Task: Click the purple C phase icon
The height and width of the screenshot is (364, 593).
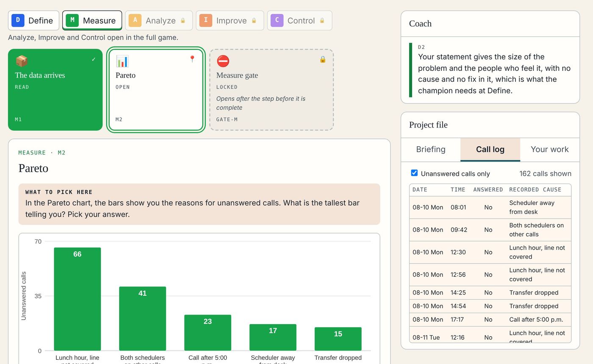Action: point(277,20)
